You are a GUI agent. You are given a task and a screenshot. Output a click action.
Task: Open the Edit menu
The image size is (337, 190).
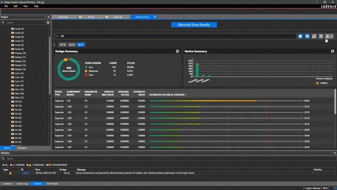pos(16,6)
